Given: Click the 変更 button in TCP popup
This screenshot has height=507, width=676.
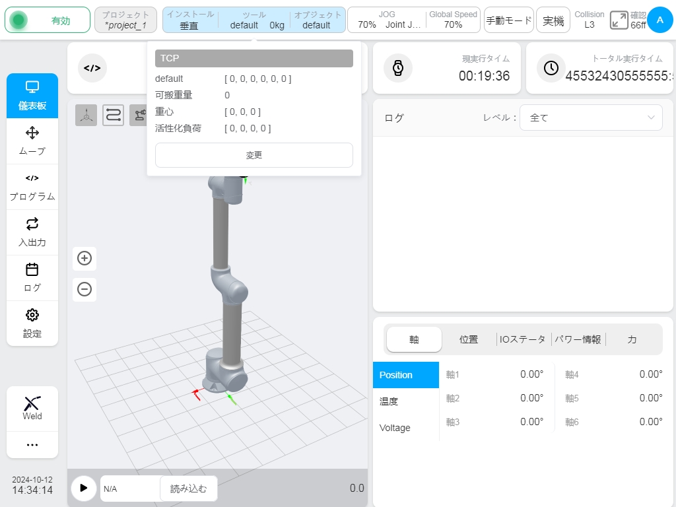Looking at the screenshot, I should click(x=254, y=155).
